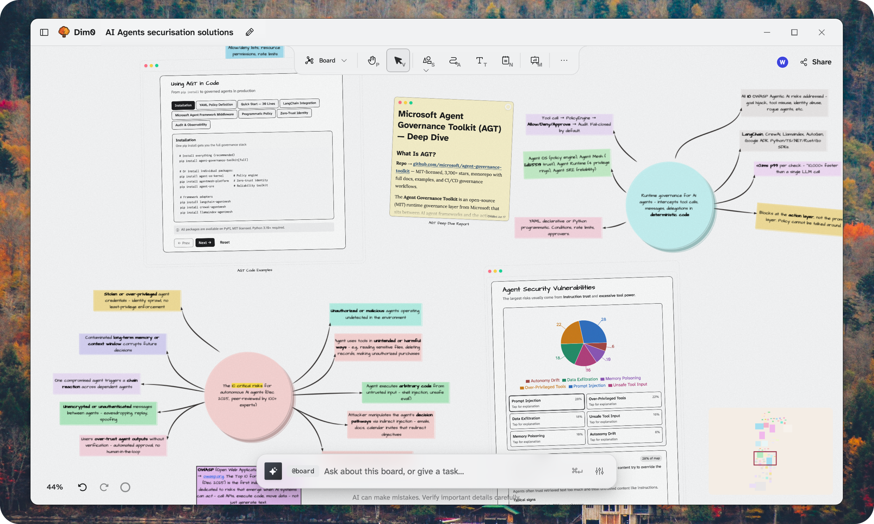
Task: Select the arbitrary code execution note
Action: pyautogui.click(x=405, y=392)
